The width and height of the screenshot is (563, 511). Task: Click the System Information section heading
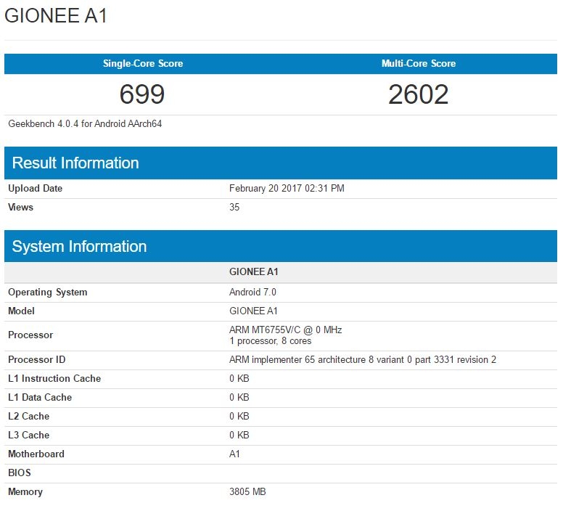click(x=80, y=247)
